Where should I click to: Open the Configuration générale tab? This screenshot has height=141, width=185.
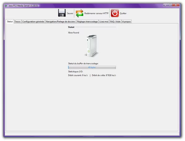click(33, 22)
